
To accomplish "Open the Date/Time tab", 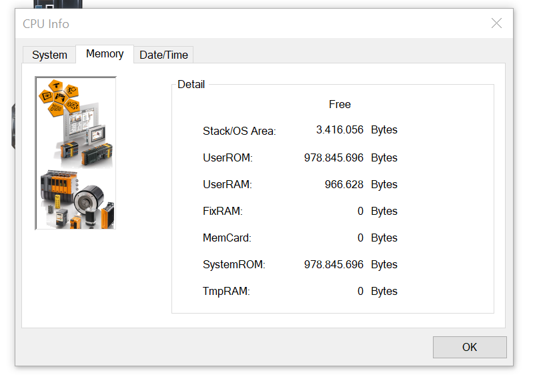I will (163, 55).
